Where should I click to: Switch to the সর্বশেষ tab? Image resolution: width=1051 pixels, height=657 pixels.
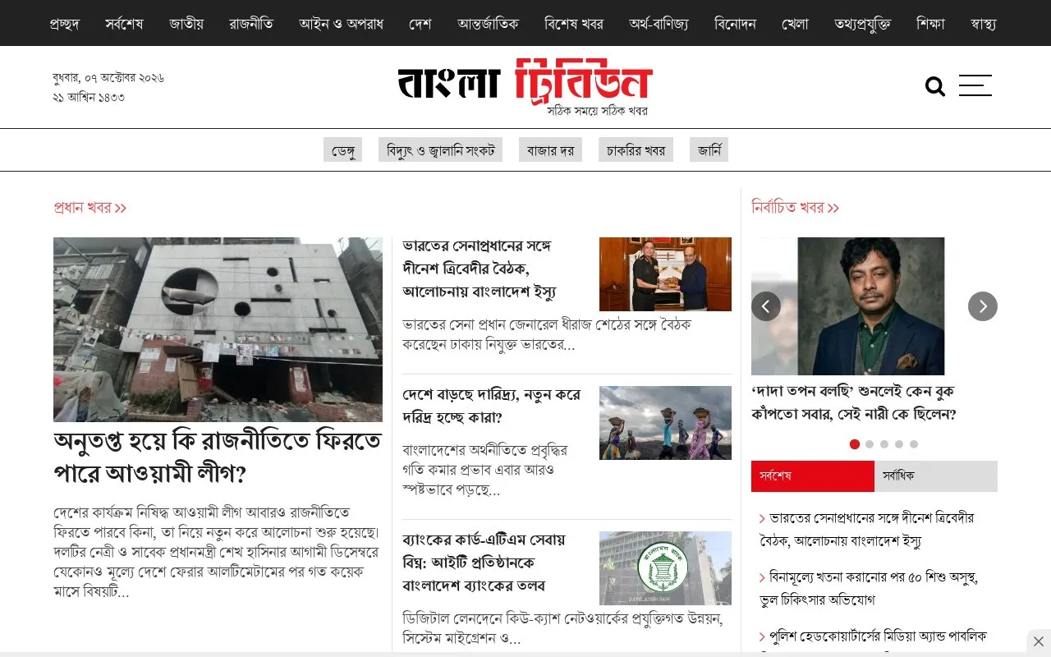(x=813, y=476)
